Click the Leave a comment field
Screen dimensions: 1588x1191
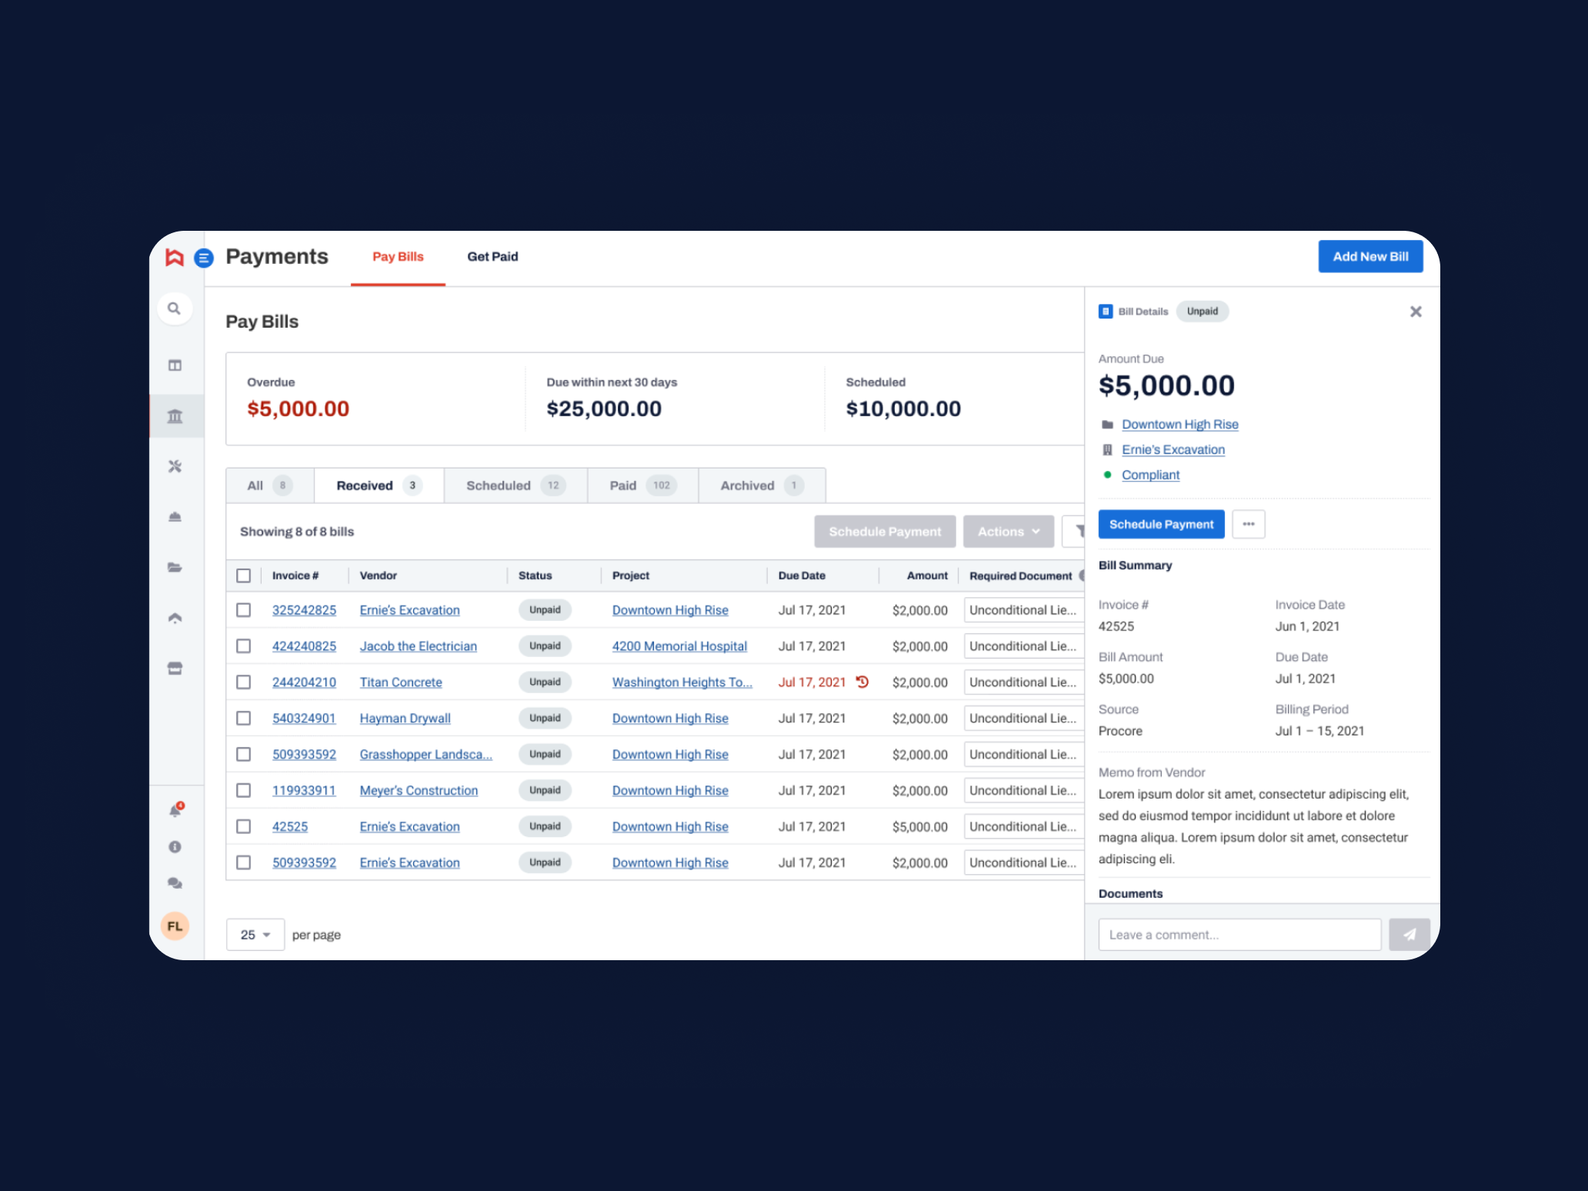coord(1239,935)
